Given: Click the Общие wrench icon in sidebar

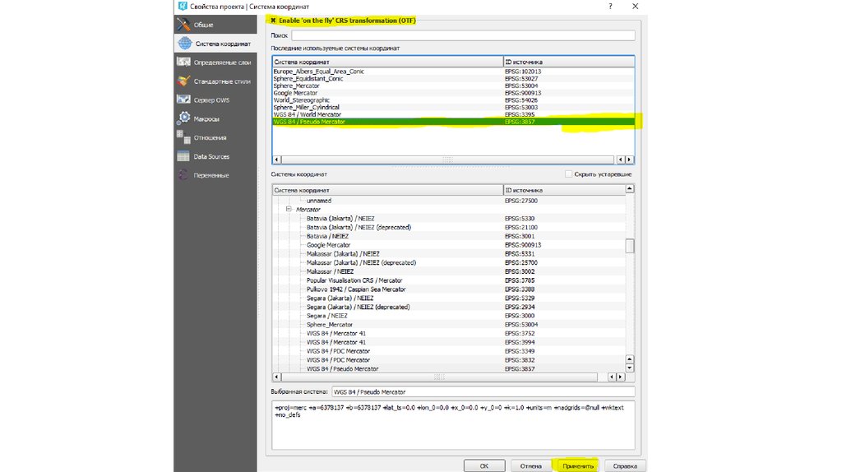Looking at the screenshot, I should (183, 24).
